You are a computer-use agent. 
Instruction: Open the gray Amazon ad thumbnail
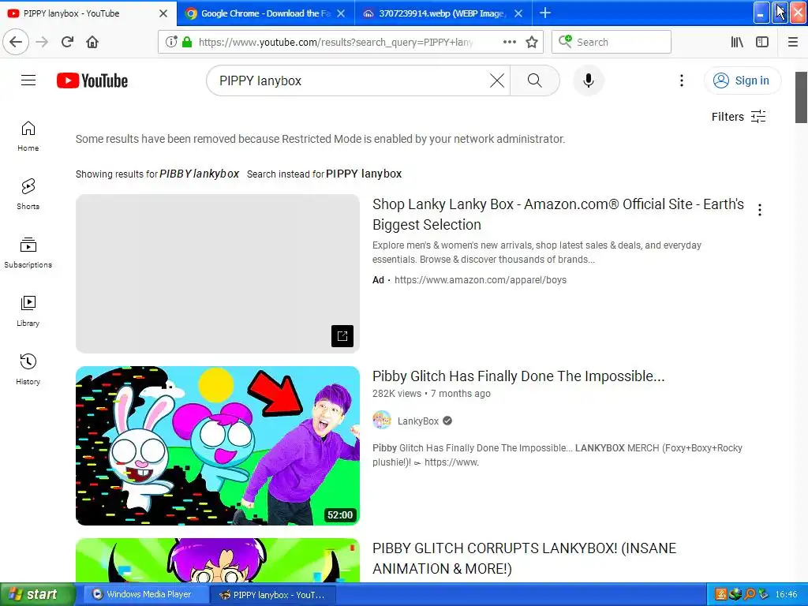[218, 274]
